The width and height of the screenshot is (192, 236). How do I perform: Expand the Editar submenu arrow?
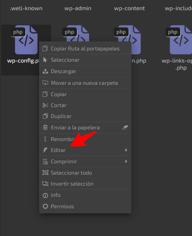[126, 150]
